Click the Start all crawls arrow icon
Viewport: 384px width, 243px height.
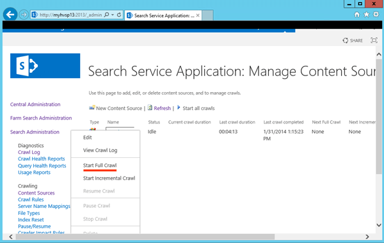[179, 107]
